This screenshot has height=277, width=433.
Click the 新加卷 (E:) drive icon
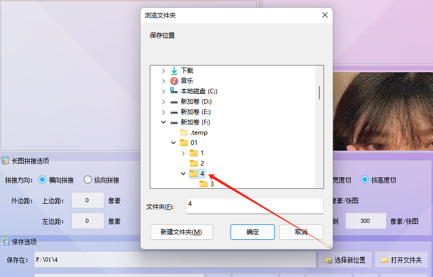(x=174, y=112)
